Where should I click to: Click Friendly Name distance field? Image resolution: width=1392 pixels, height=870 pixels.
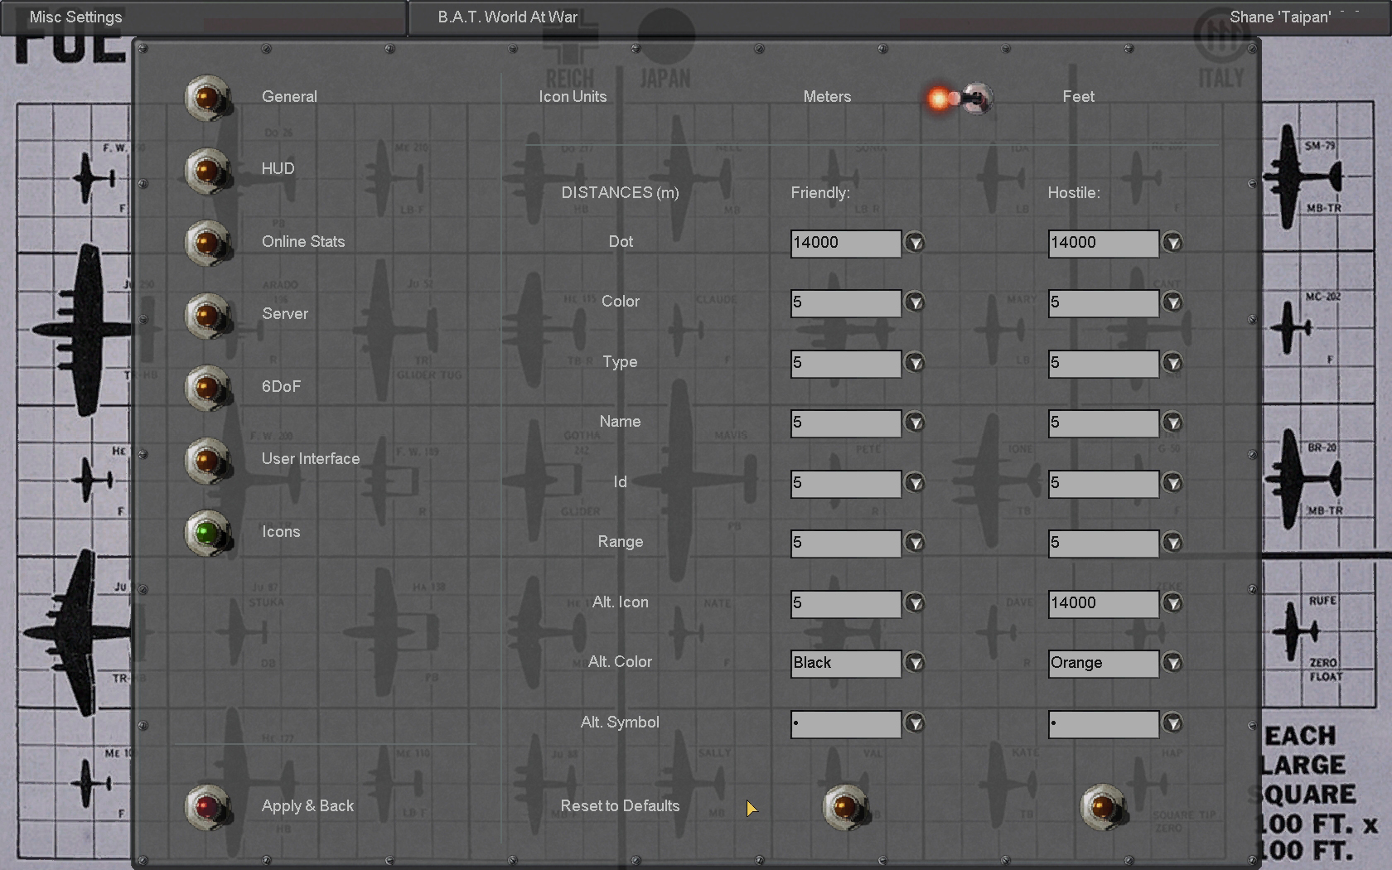pyautogui.click(x=846, y=423)
